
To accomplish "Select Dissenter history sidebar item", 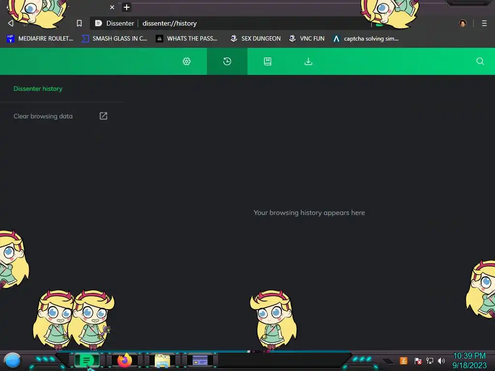I will (x=38, y=89).
